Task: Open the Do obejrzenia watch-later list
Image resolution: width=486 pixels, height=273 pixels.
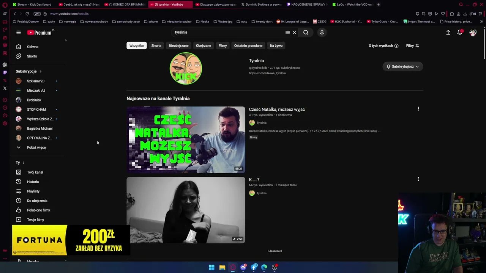Action: (x=37, y=201)
